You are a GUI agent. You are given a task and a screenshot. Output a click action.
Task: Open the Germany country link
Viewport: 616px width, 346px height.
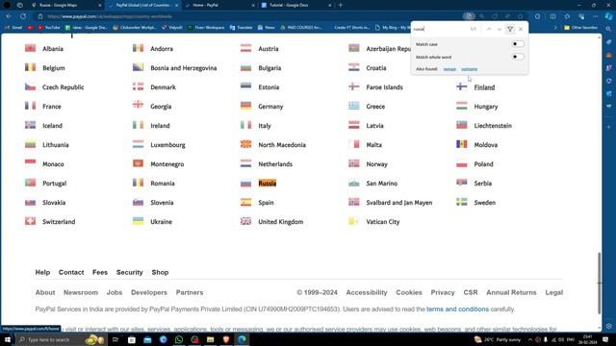click(x=270, y=107)
